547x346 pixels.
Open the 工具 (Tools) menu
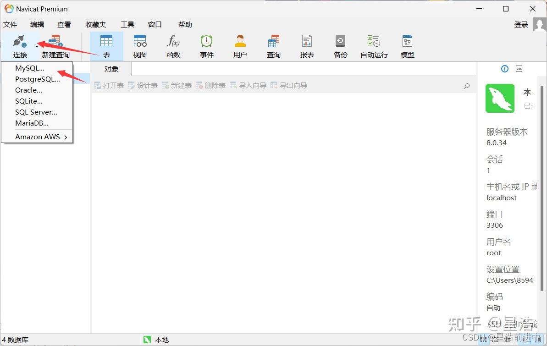click(x=127, y=24)
